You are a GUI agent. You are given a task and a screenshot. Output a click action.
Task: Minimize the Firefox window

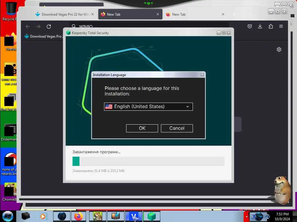[x=271, y=12]
